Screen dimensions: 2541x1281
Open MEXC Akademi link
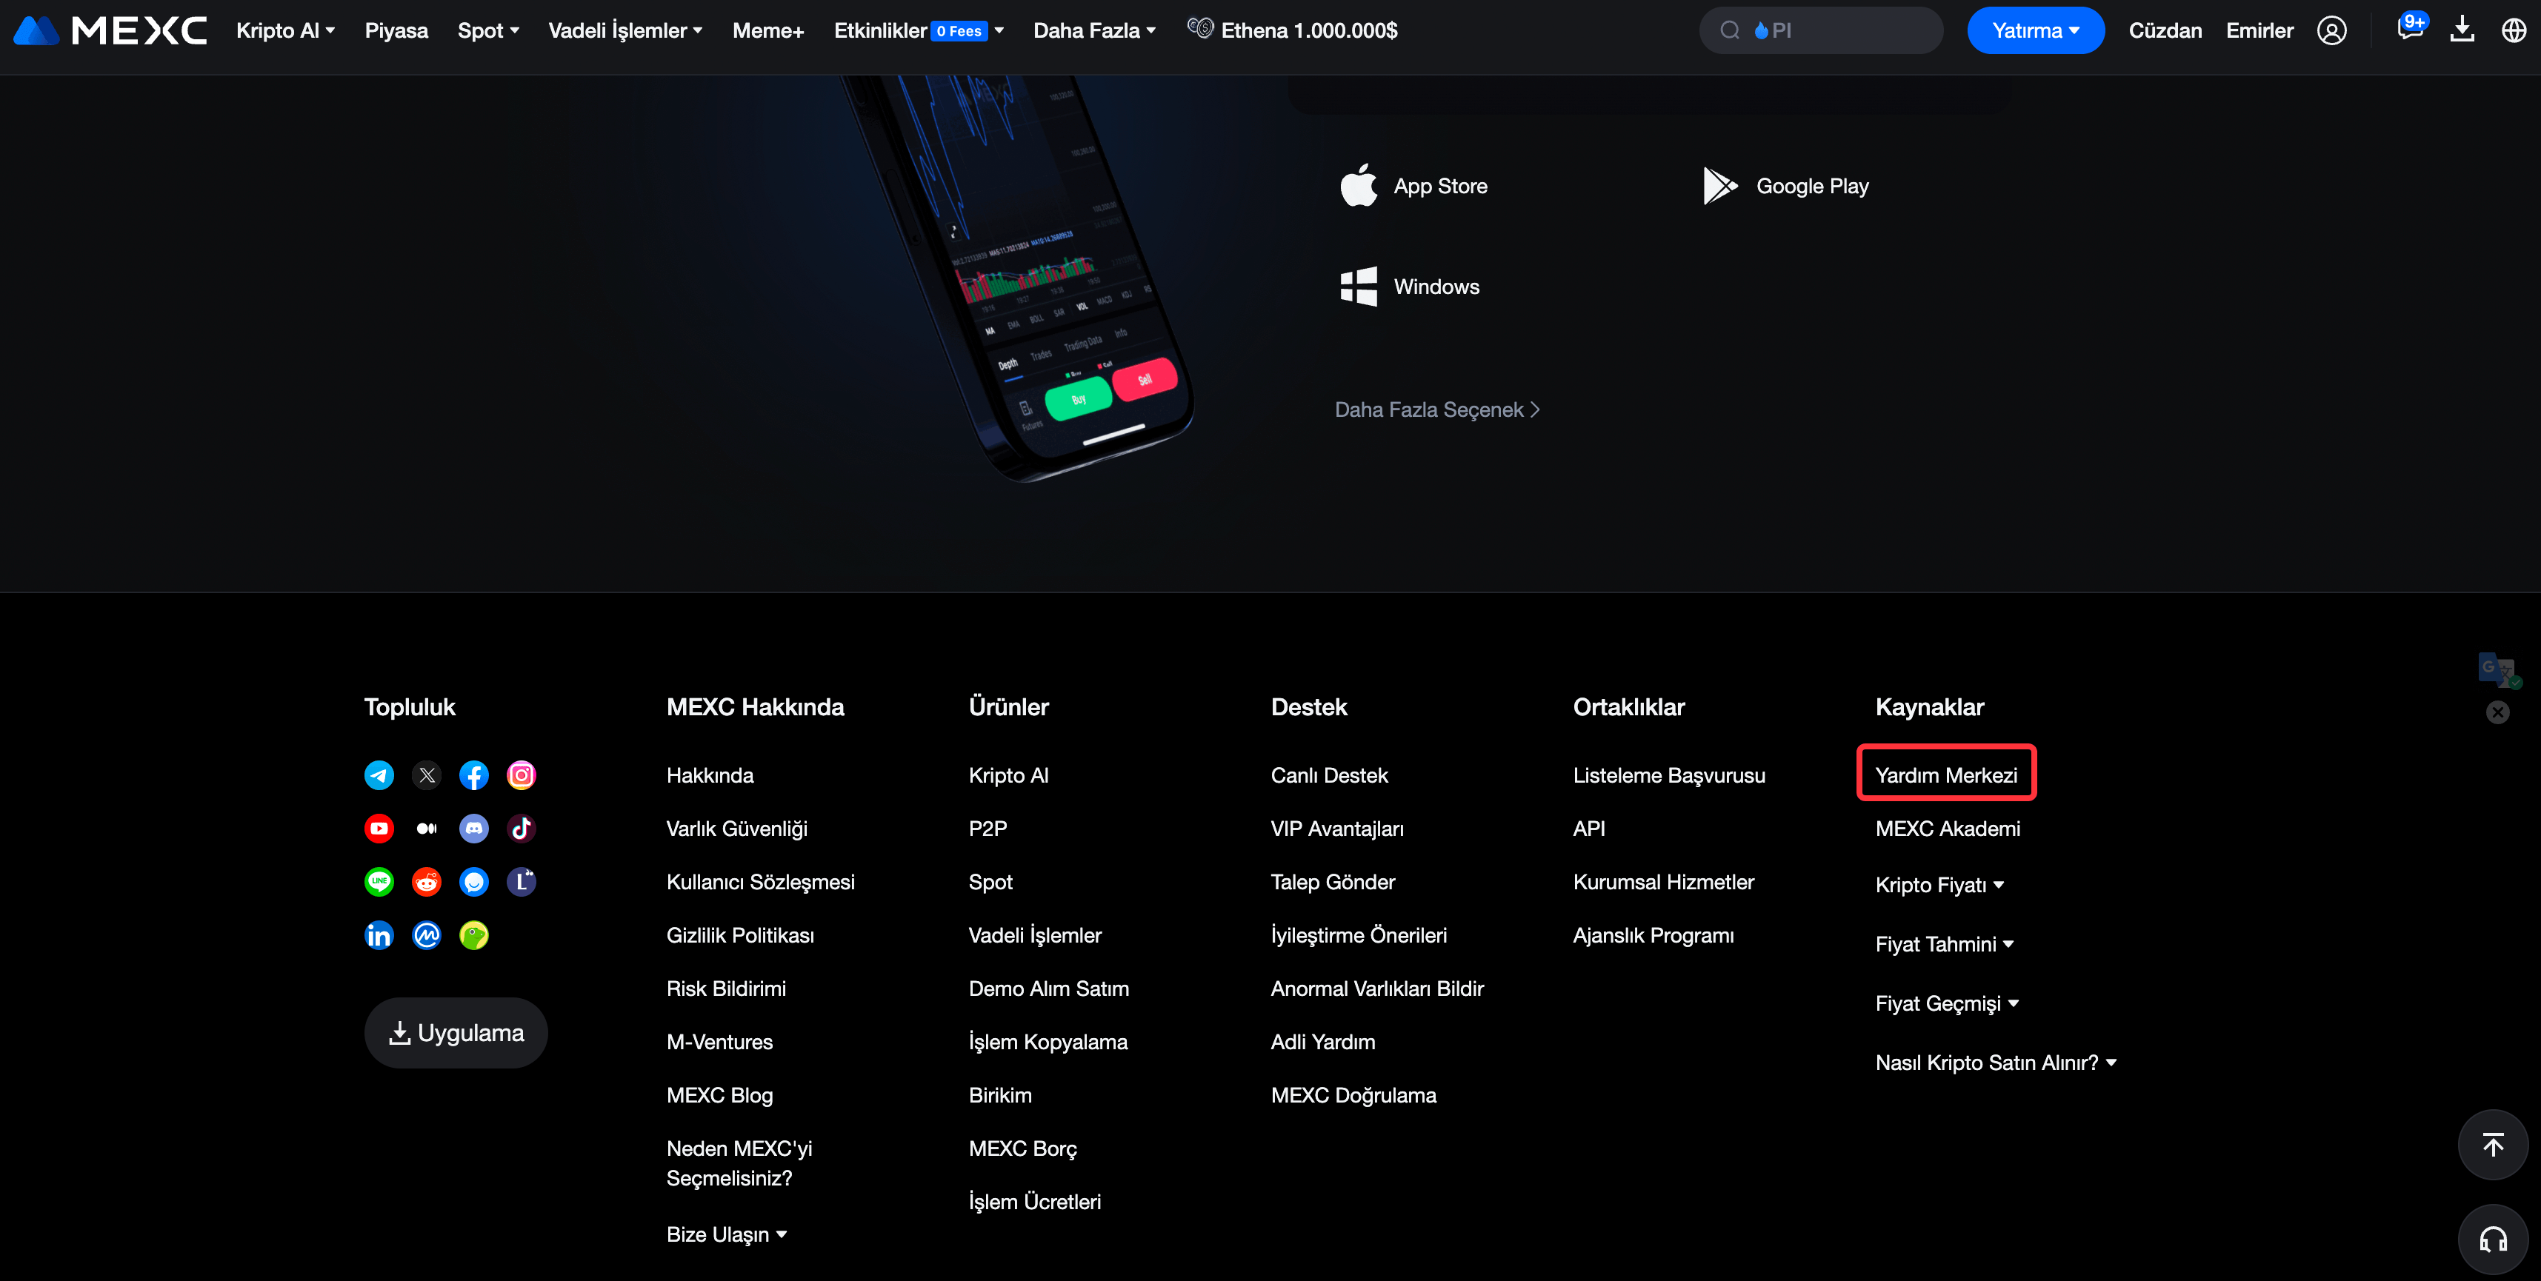tap(1947, 829)
